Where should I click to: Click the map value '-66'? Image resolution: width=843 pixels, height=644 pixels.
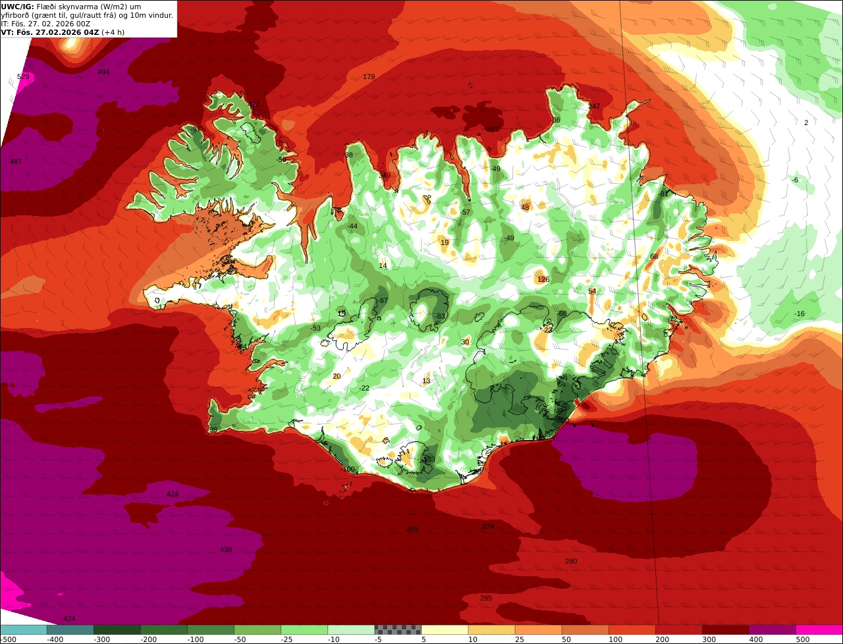(x=562, y=314)
